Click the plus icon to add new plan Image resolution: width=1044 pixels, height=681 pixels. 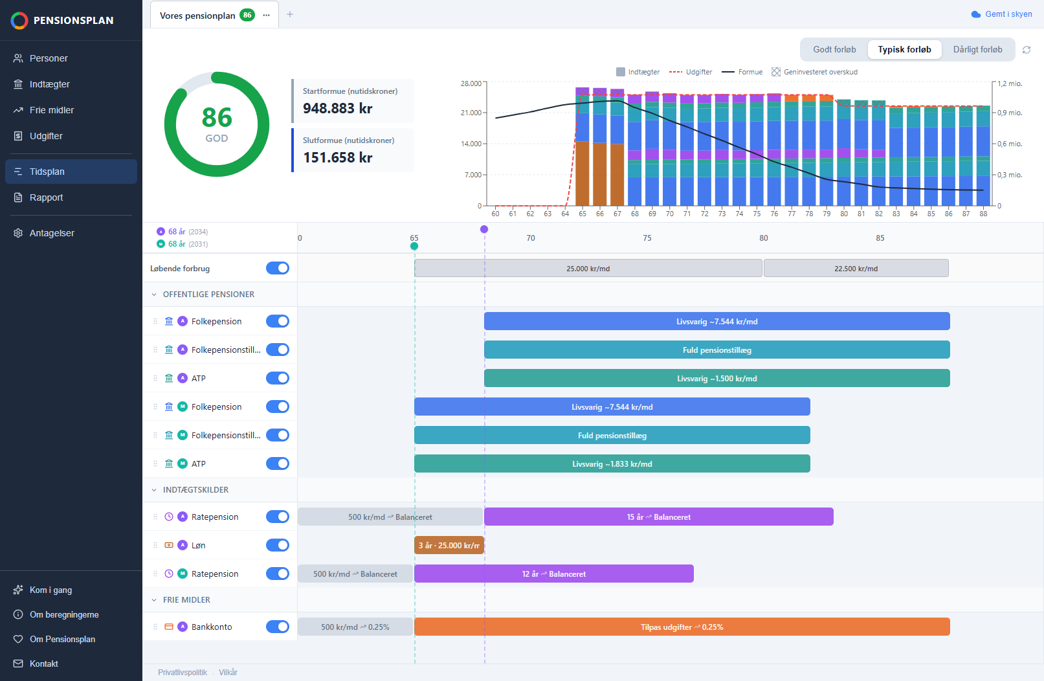290,14
